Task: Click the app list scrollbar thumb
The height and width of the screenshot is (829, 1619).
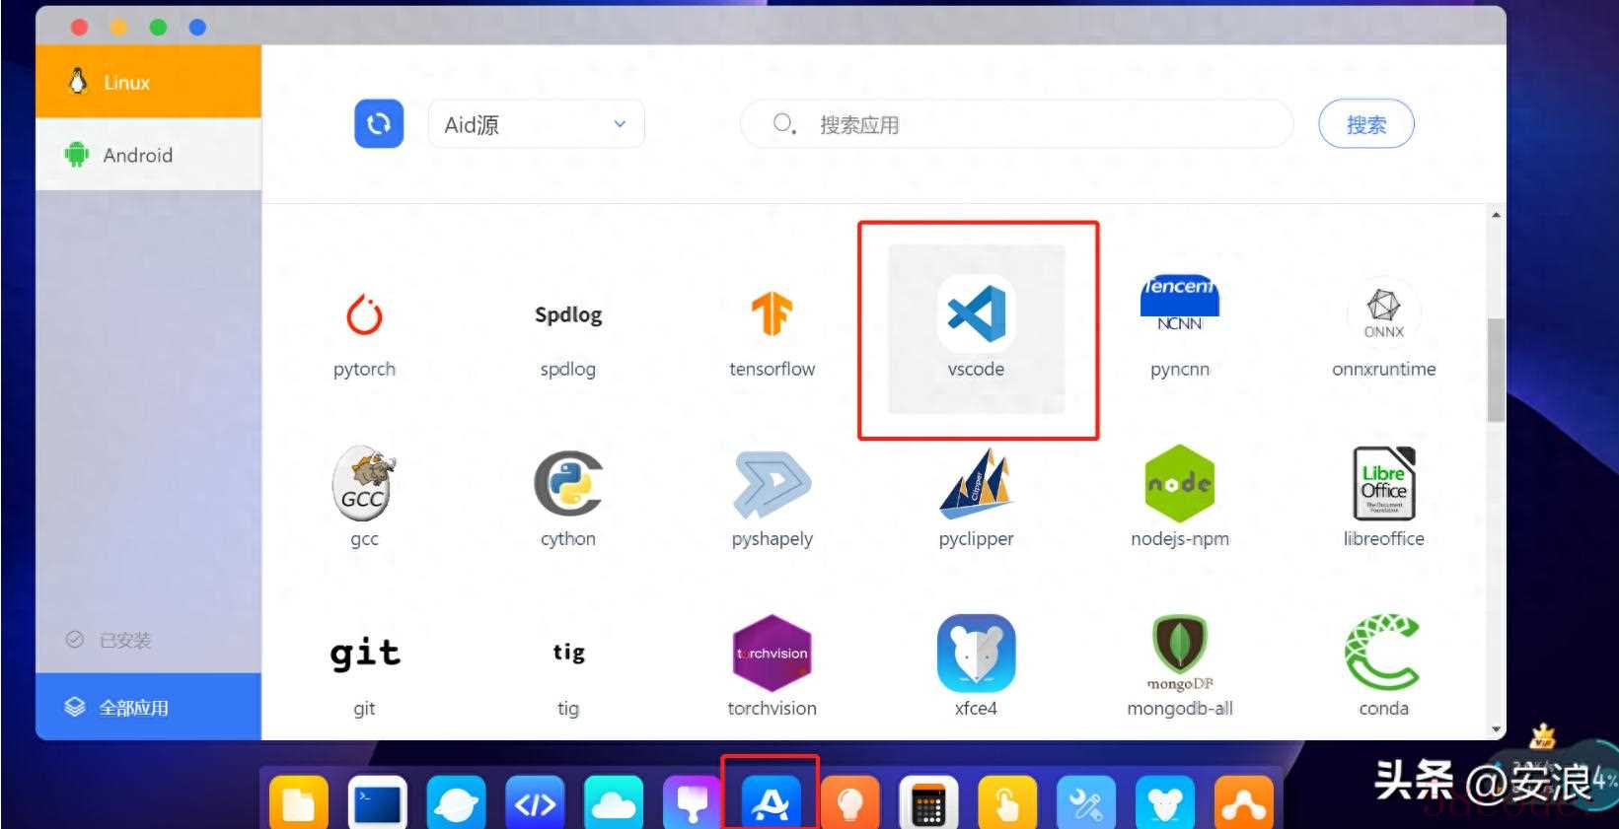Action: (1496, 371)
